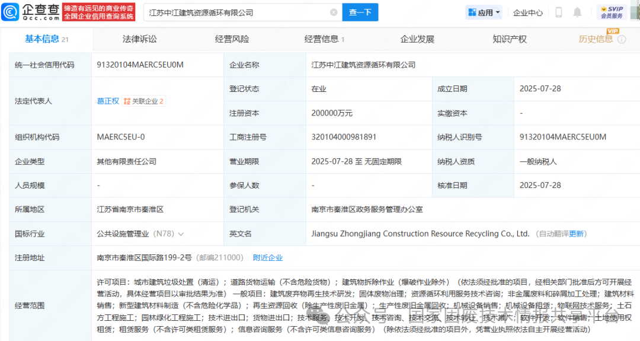
Task: Click the 关联企业 2 tag icon
Action: [143, 101]
